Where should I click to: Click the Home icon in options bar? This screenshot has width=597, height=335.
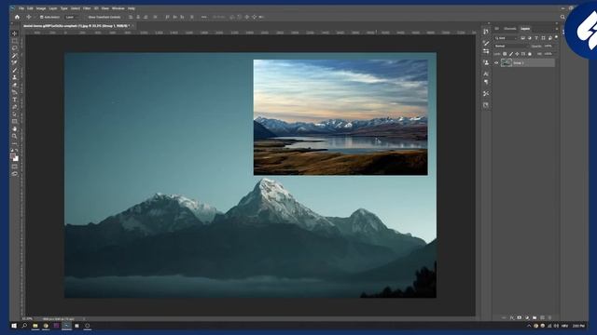coord(17,17)
